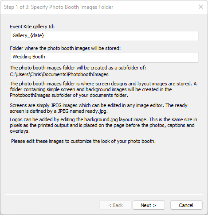Click the word 'overlays.' ending the paragraph

(x=20, y=131)
